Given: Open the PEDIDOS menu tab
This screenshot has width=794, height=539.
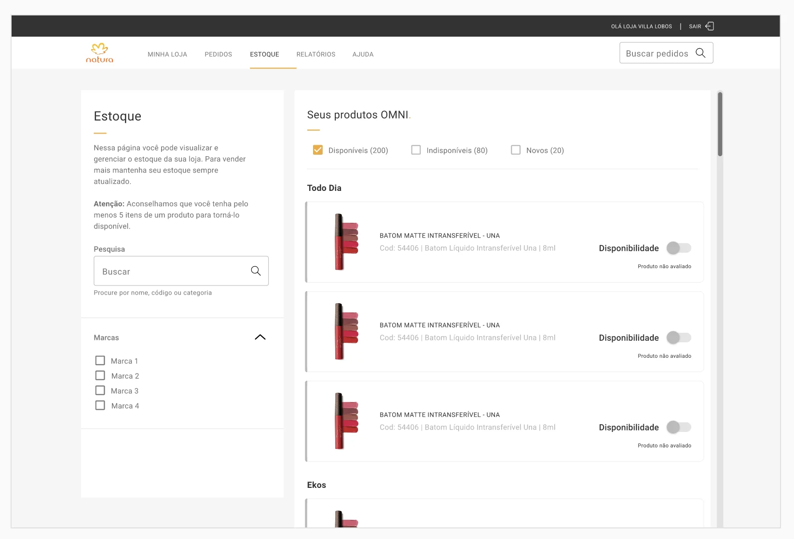Looking at the screenshot, I should [218, 54].
